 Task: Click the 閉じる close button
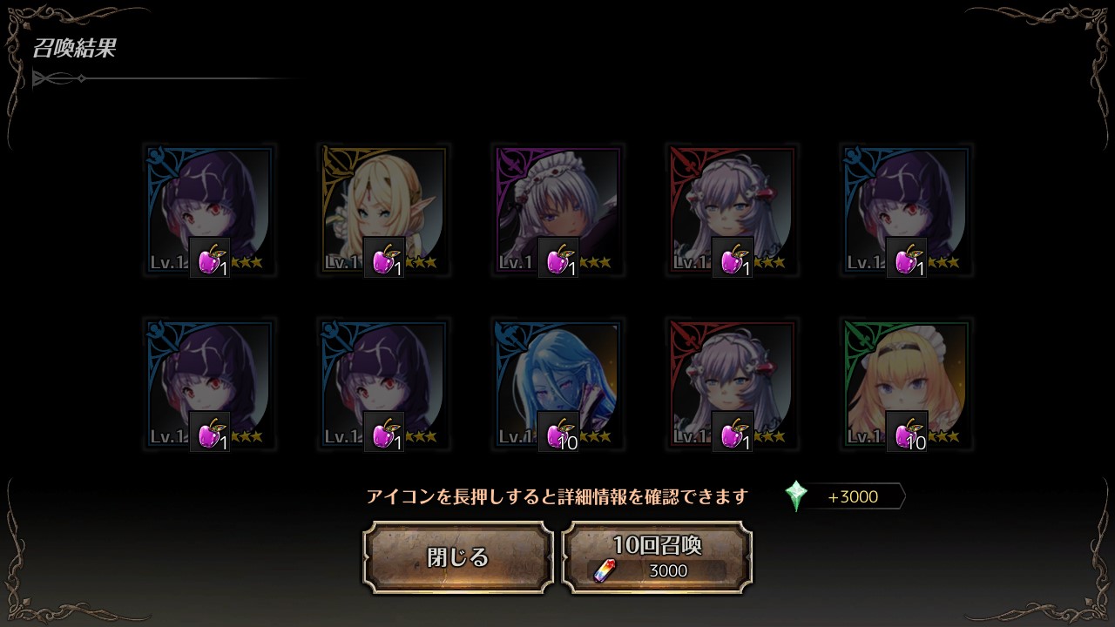point(458,557)
